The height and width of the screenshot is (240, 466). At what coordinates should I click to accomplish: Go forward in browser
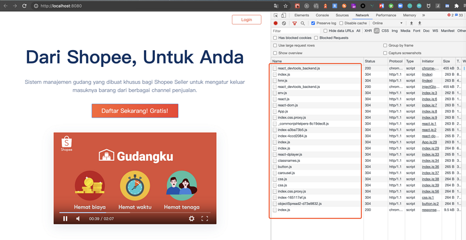click(15, 6)
